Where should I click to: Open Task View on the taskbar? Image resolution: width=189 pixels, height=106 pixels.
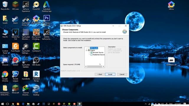[x=7, y=104]
